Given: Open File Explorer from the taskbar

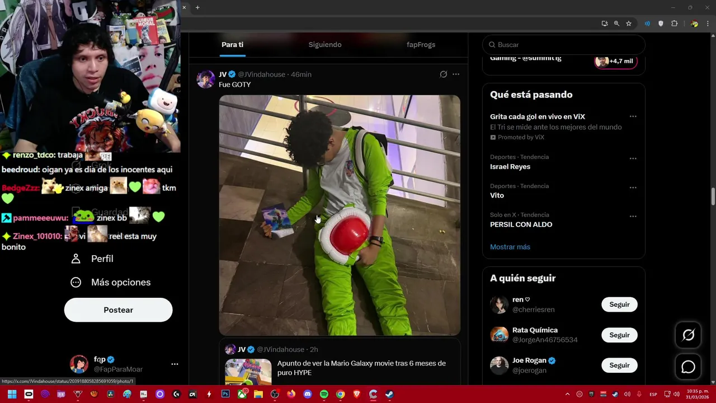Looking at the screenshot, I should (258, 394).
